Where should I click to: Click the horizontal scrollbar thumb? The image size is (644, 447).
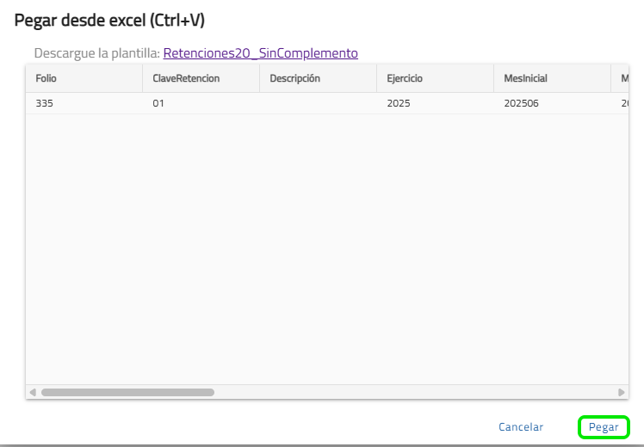[x=127, y=392]
